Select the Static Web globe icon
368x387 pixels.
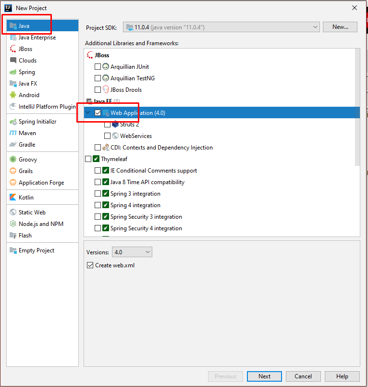pos(13,212)
